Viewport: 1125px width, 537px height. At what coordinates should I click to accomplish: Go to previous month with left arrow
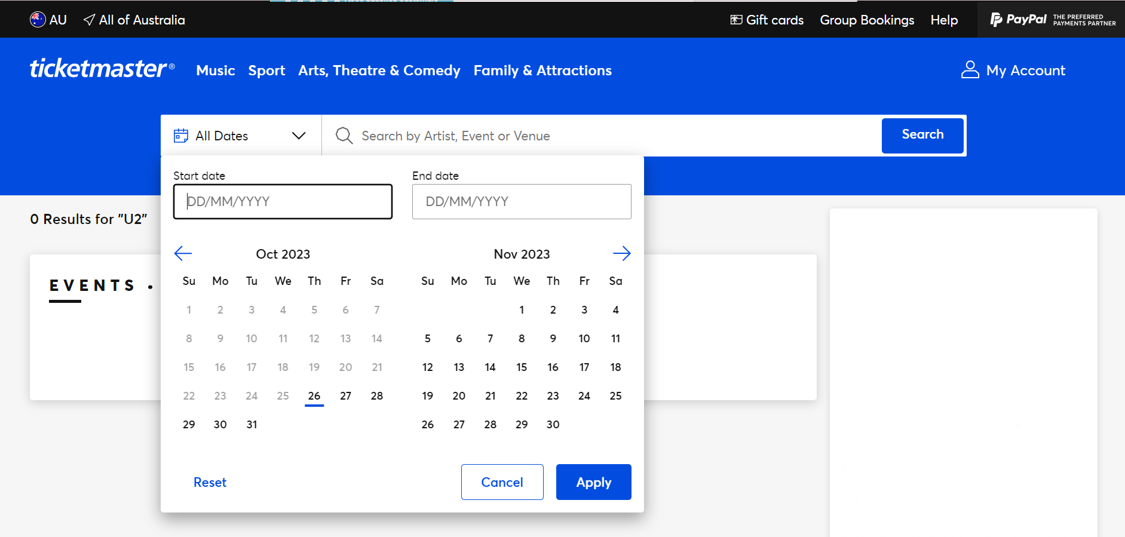183,253
